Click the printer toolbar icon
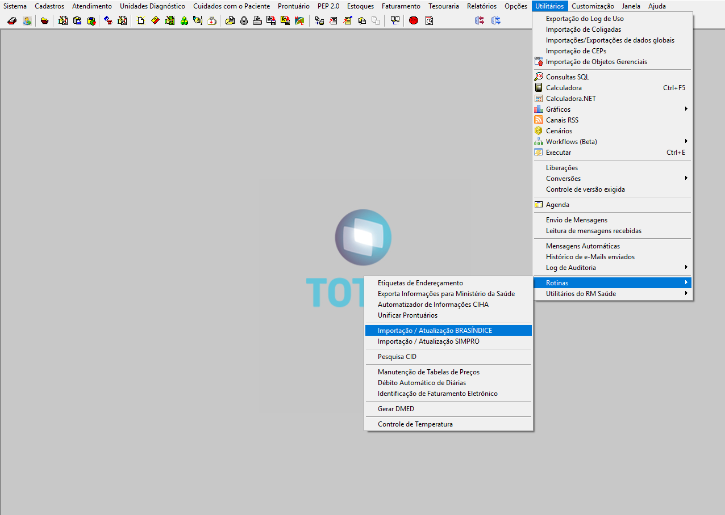Screen dimensions: 725x515 [257, 21]
